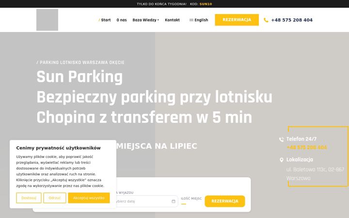Image resolution: width=349 pixels, height=218 pixels.
Task: Click the Dostosuj cookie button
Action: (29, 198)
